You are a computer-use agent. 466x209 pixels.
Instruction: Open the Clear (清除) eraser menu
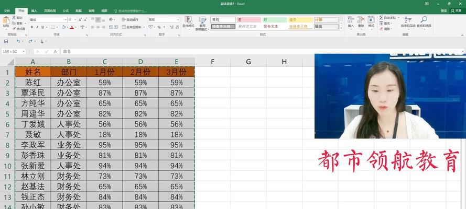386,29
